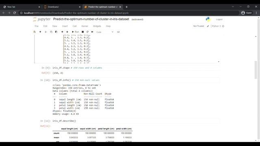
Task: Open the tab search chevron
Action: pos(233,6)
